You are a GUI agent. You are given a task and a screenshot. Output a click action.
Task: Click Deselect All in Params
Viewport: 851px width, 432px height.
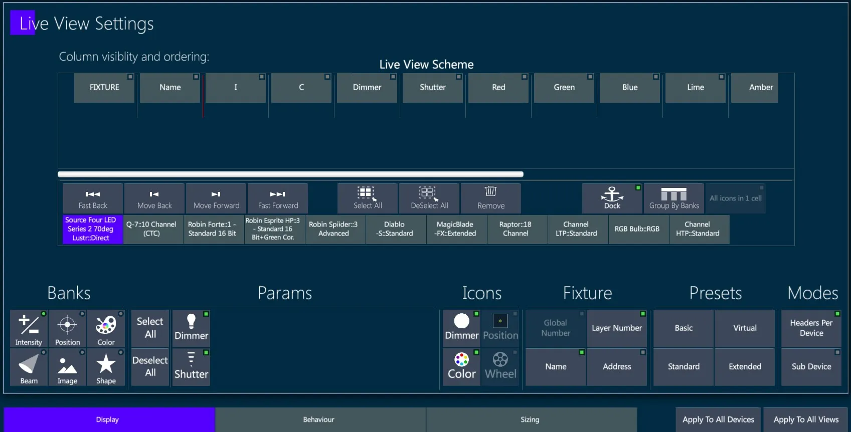(150, 367)
